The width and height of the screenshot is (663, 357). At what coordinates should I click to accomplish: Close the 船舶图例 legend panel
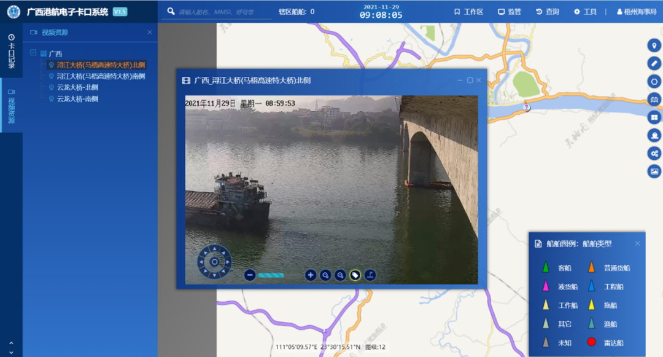(637, 243)
